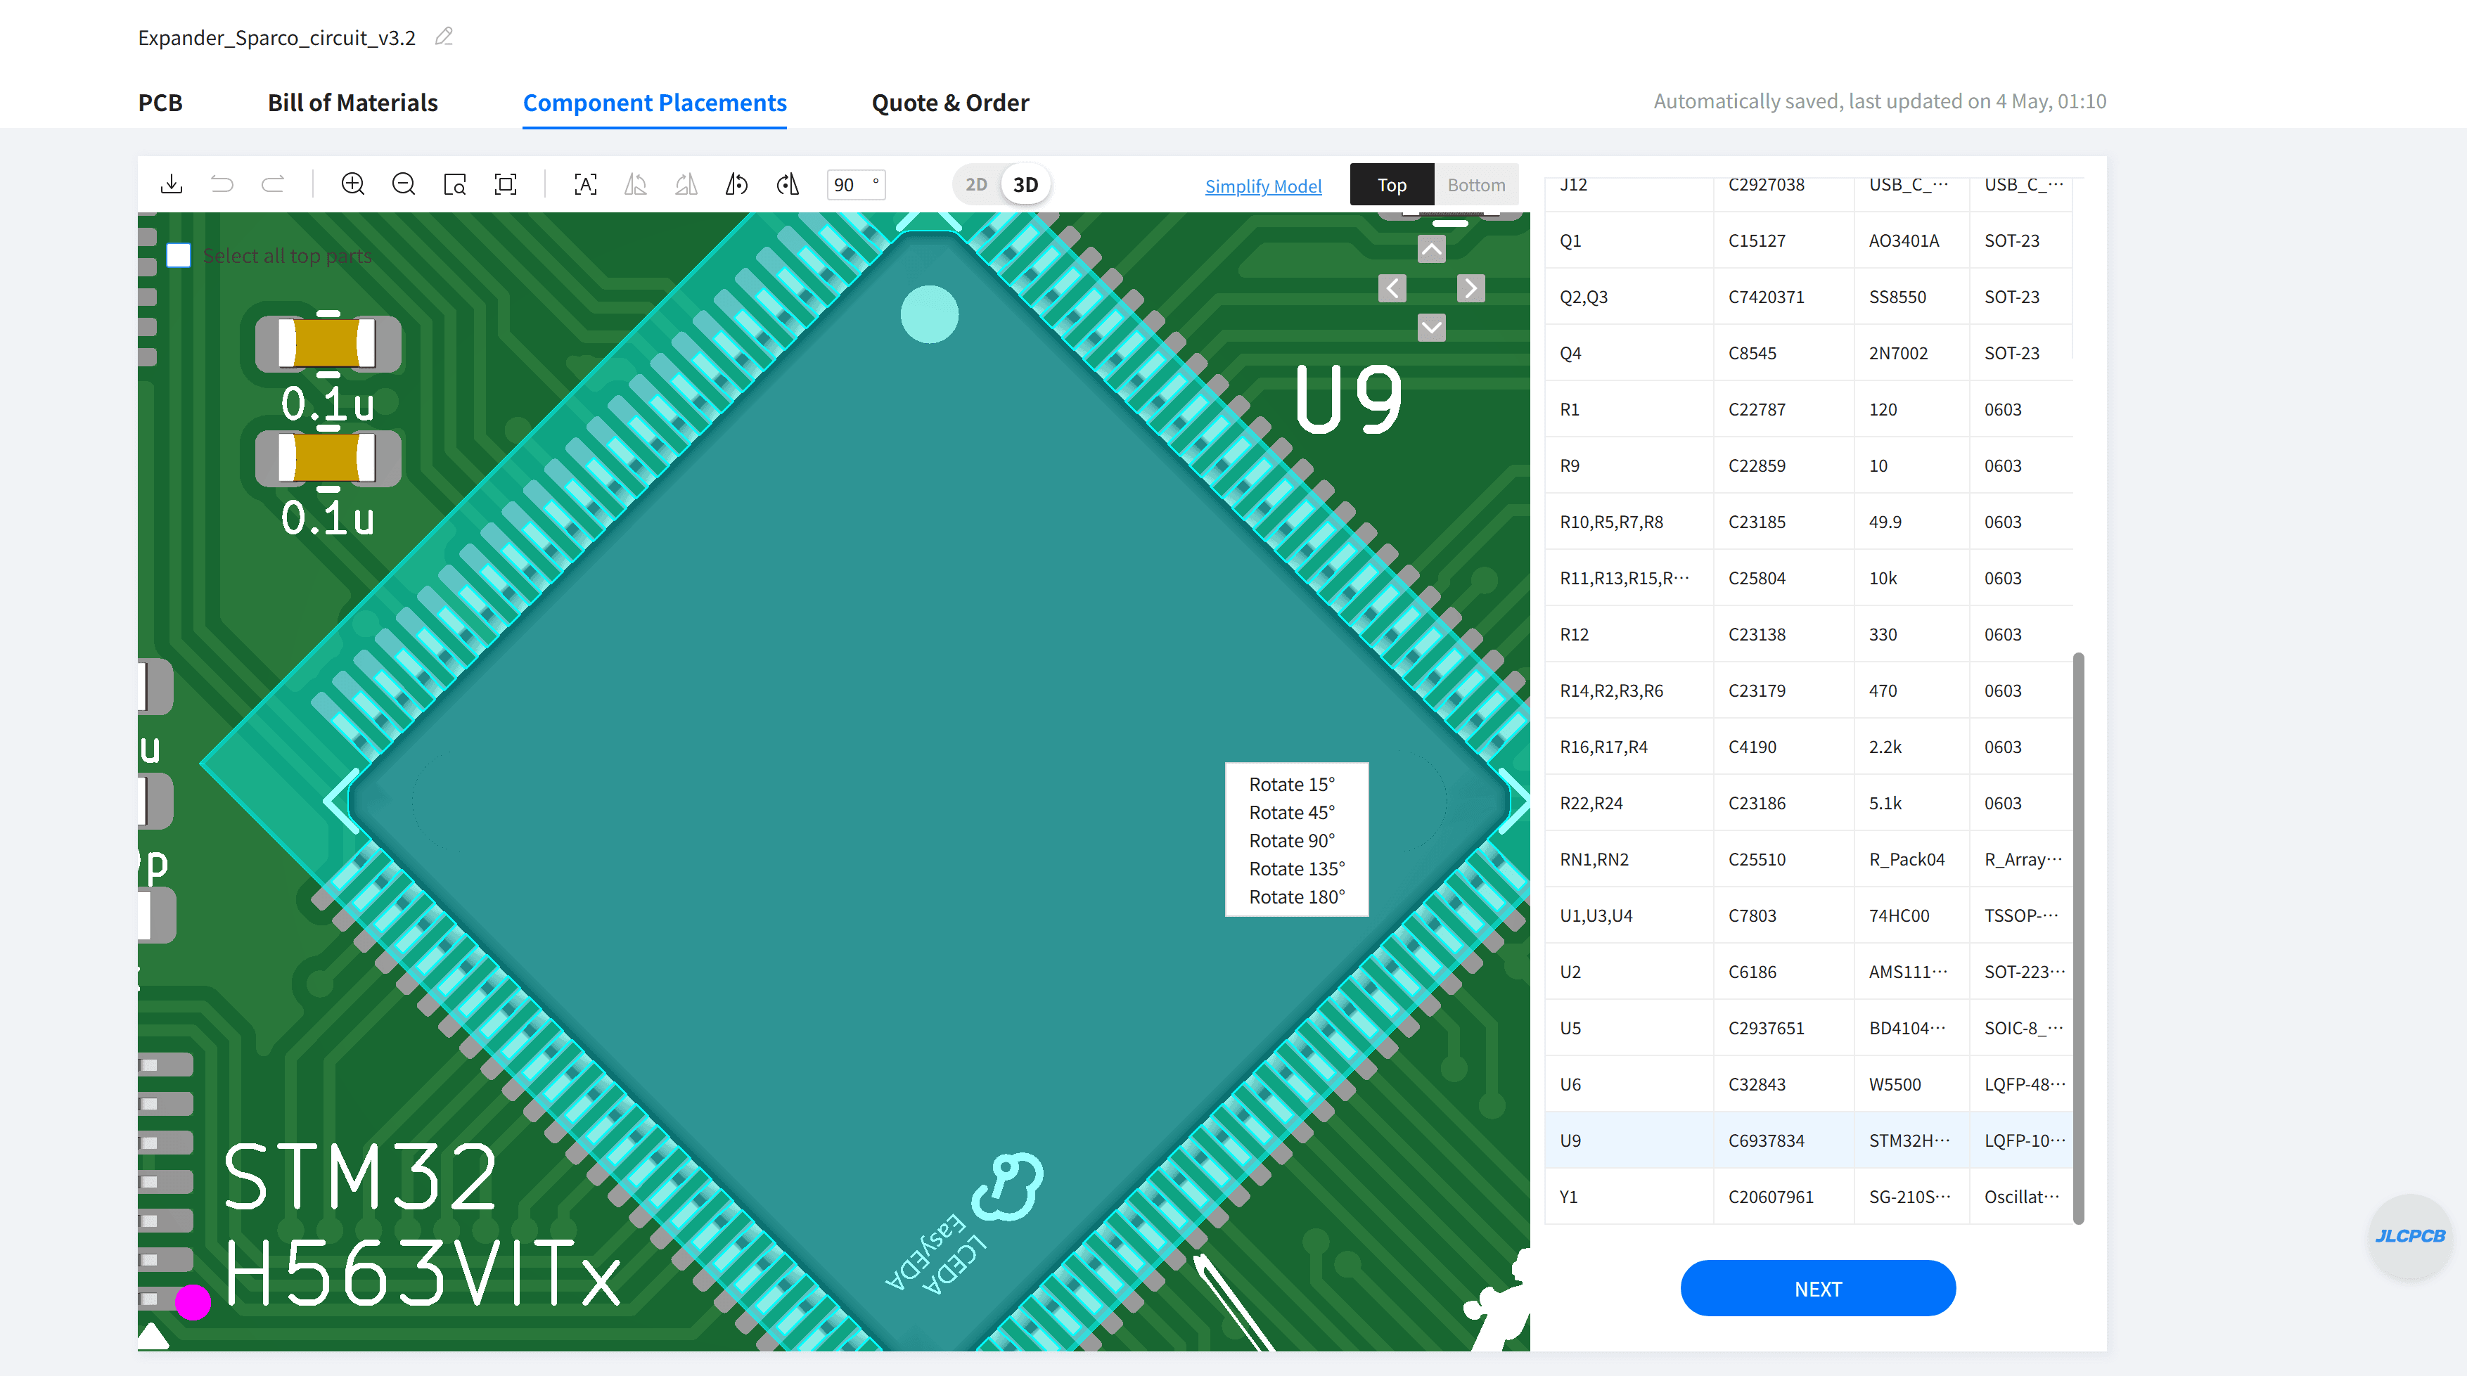Redo the placement change
This screenshot has height=1376, width=2467.
273,184
